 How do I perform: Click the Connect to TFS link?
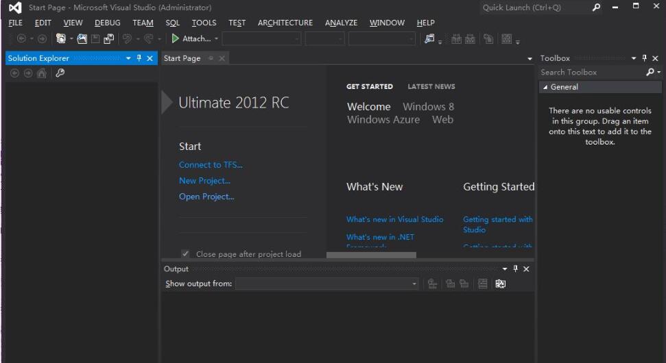click(x=211, y=164)
